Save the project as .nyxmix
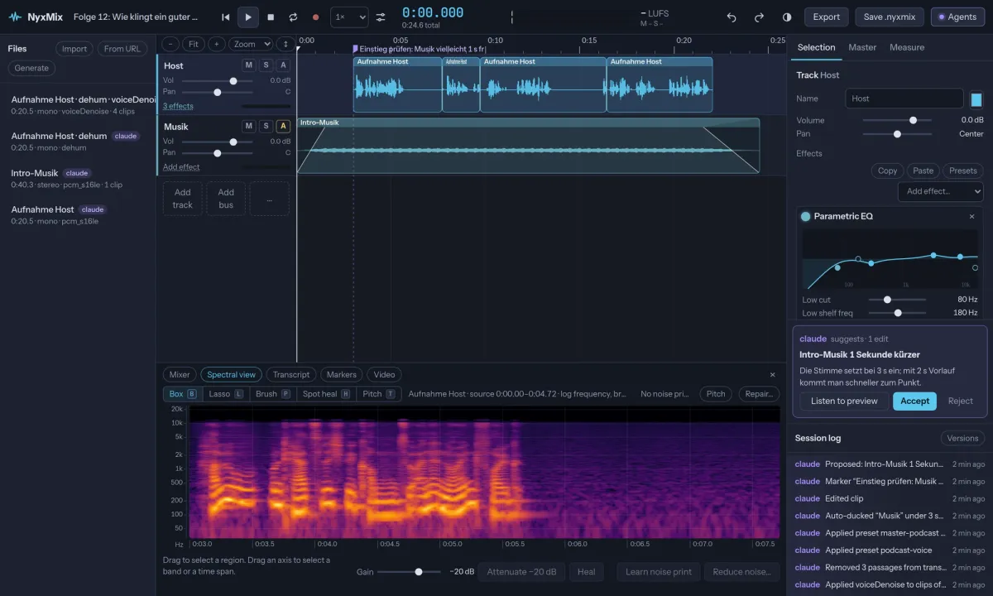The width and height of the screenshot is (993, 596). 890,17
